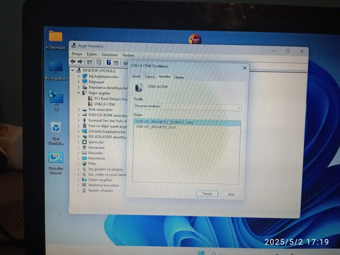Open the Windows Start button on taskbar
The height and width of the screenshot is (255, 340).
[201, 253]
